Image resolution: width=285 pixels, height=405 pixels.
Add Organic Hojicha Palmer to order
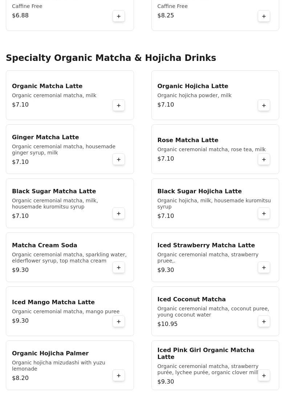point(119,376)
